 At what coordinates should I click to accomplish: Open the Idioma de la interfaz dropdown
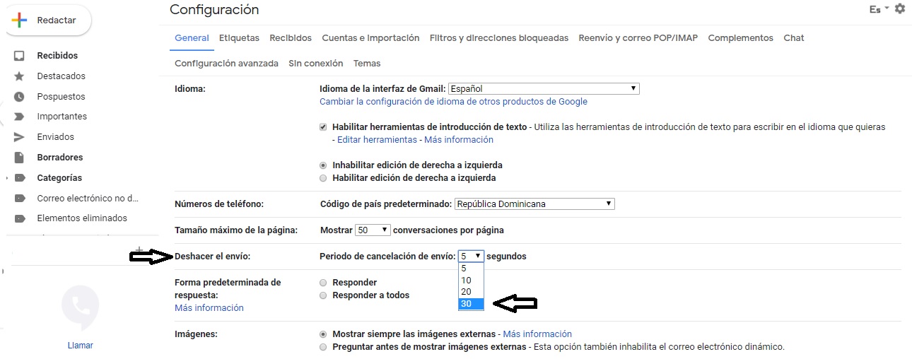(543, 89)
